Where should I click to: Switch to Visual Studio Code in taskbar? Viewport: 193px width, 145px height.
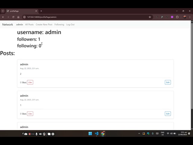click(x=96, y=134)
